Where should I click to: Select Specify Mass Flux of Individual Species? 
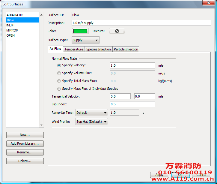[59, 89]
